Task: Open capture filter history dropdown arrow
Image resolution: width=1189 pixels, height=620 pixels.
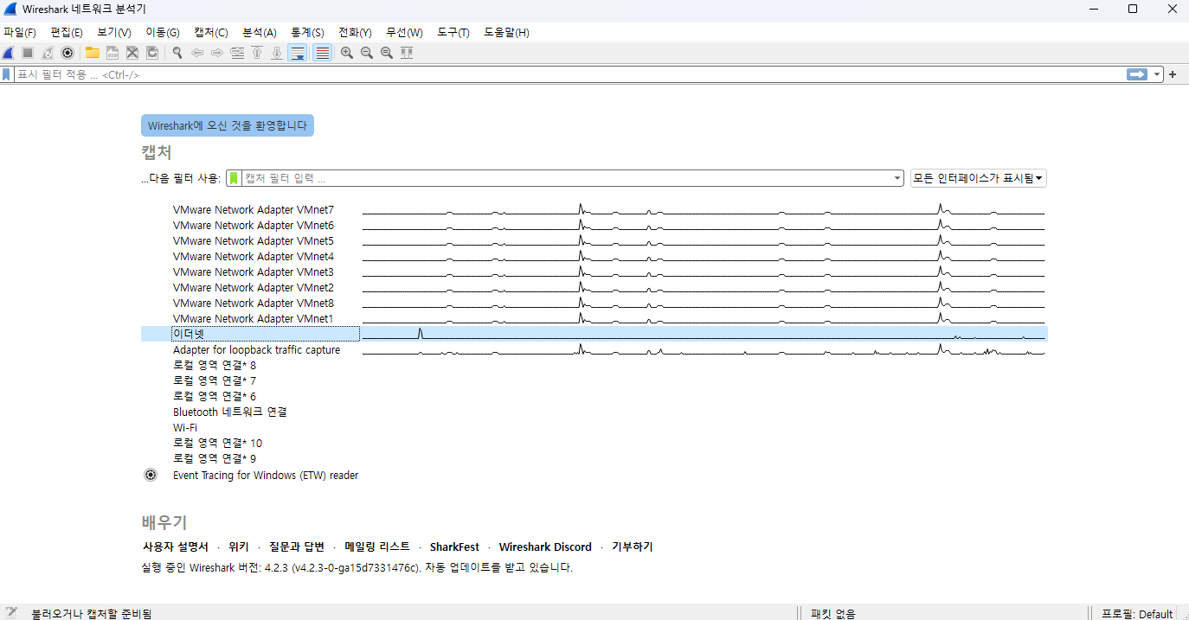Action: pos(897,178)
